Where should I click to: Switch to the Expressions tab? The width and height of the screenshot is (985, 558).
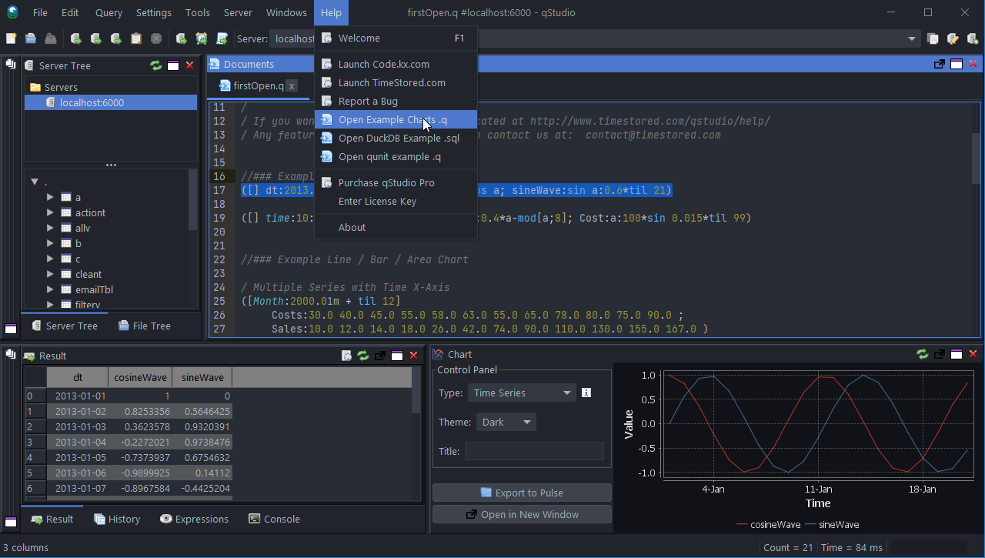pyautogui.click(x=194, y=519)
